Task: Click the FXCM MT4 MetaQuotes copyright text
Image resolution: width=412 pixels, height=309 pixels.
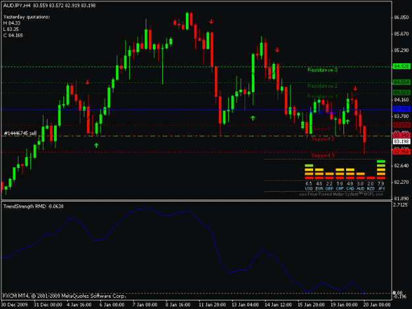Action: [x=65, y=296]
